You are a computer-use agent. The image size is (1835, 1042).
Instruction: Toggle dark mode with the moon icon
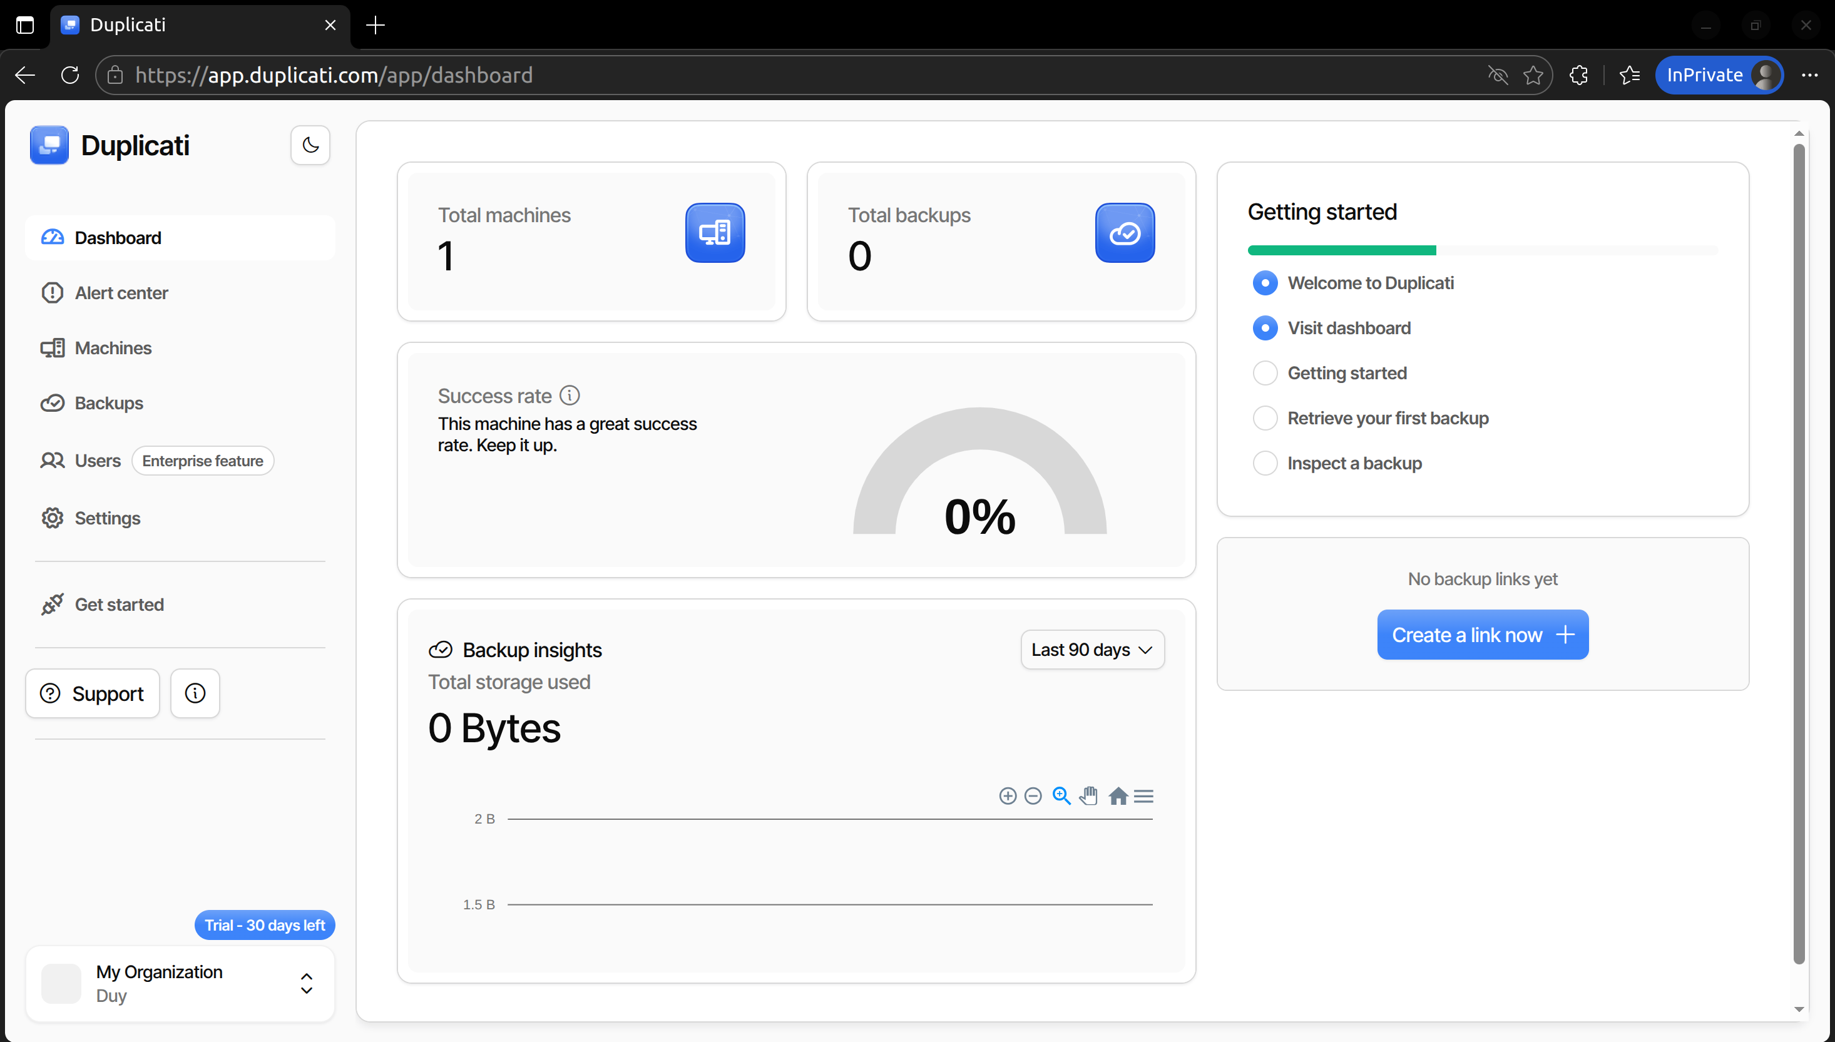tap(310, 145)
